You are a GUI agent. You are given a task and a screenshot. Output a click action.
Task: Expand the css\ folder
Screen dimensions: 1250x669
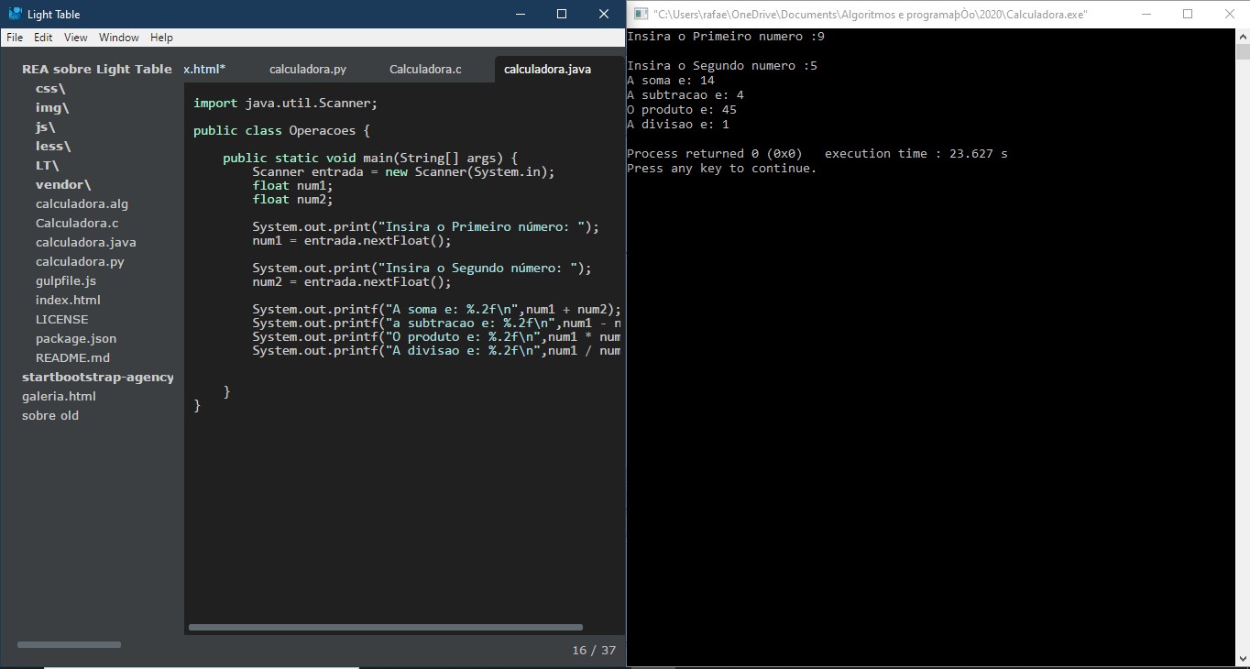click(x=50, y=88)
